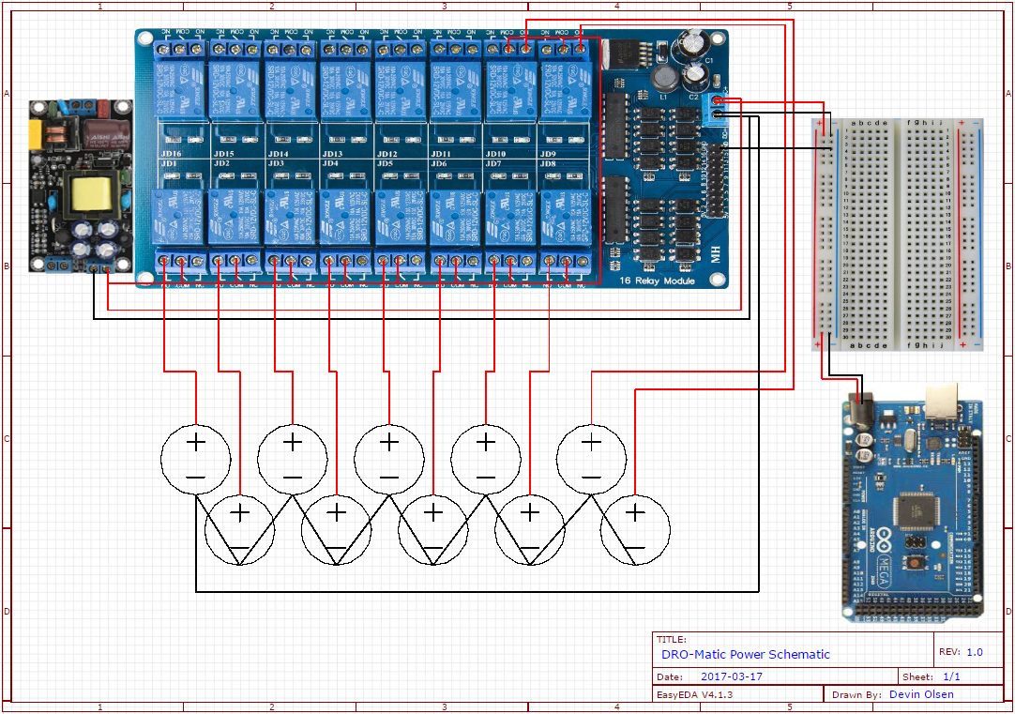1015x714 pixels.
Task: Click the JD9 relay label
Action: (548, 154)
